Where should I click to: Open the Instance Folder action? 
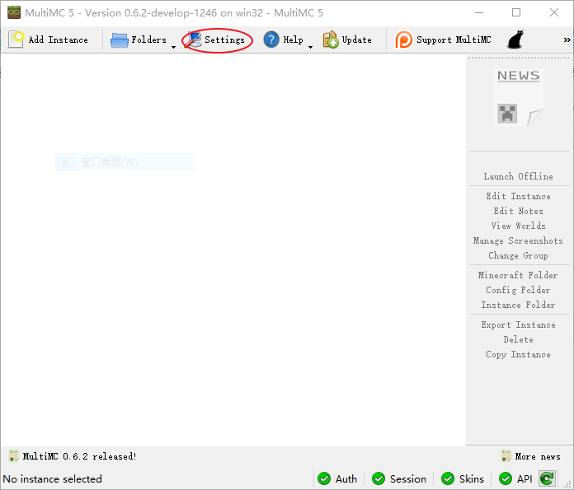[x=519, y=305]
